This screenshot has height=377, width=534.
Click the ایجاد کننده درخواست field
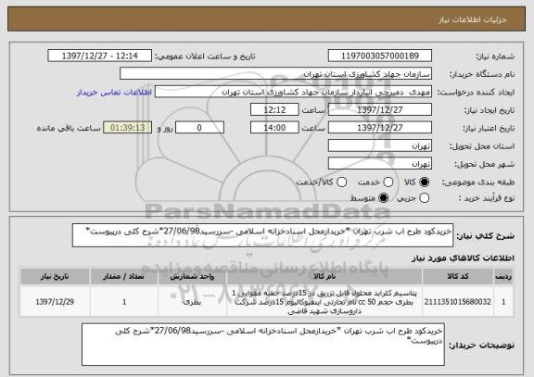click(x=293, y=92)
